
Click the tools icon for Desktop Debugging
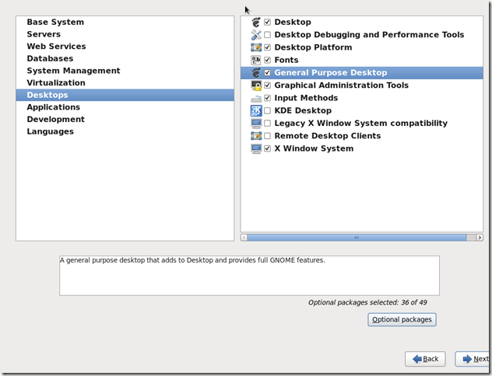pos(256,35)
